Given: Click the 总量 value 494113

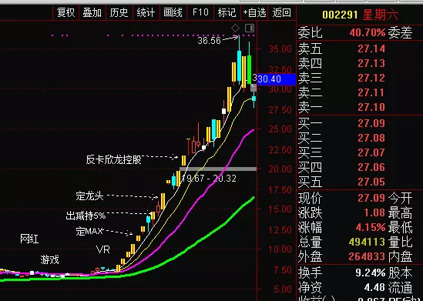Looking at the screenshot, I should click(367, 242).
